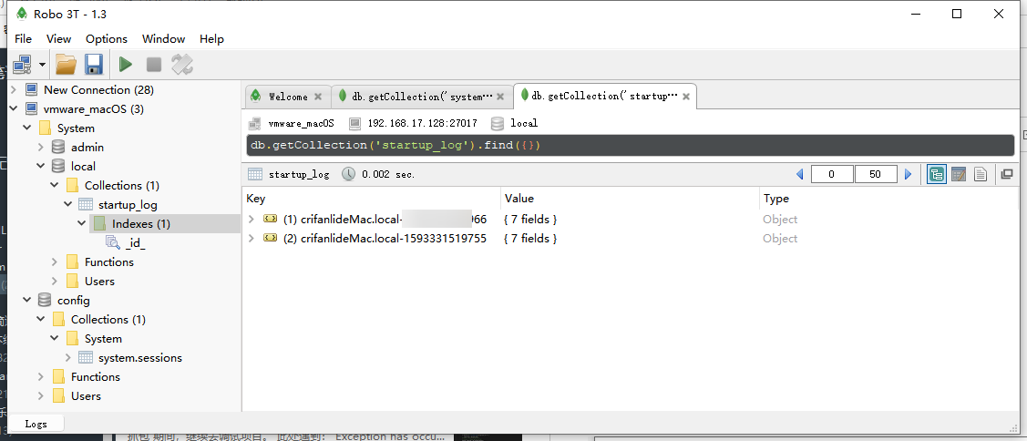
Task: Click the query text db.getCollection('startup_log').find({})
Action: (x=395, y=145)
